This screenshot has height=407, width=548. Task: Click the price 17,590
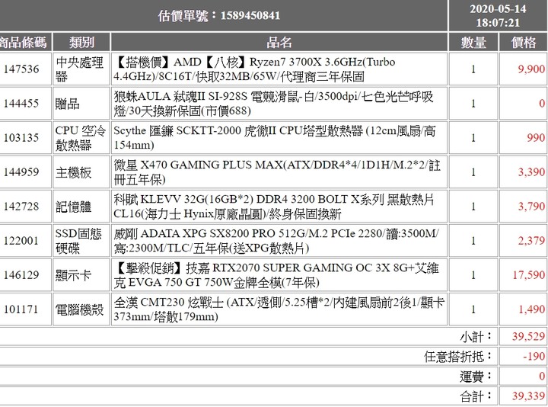click(x=529, y=274)
